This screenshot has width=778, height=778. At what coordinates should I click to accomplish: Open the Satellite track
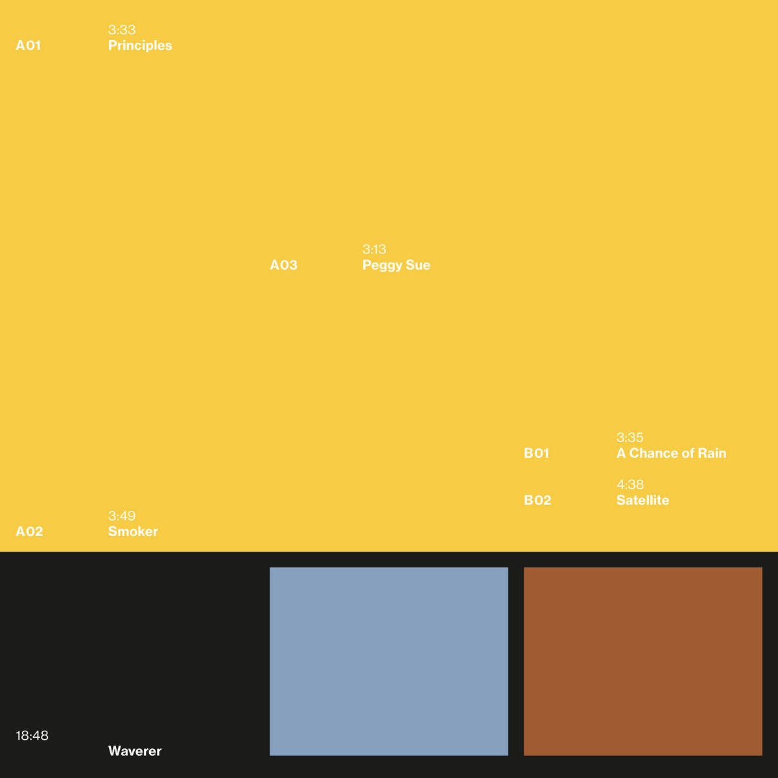pos(642,500)
